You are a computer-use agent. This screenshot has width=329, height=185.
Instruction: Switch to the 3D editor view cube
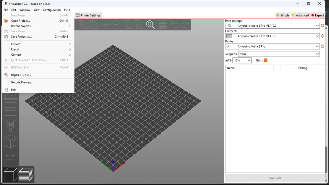point(10,174)
